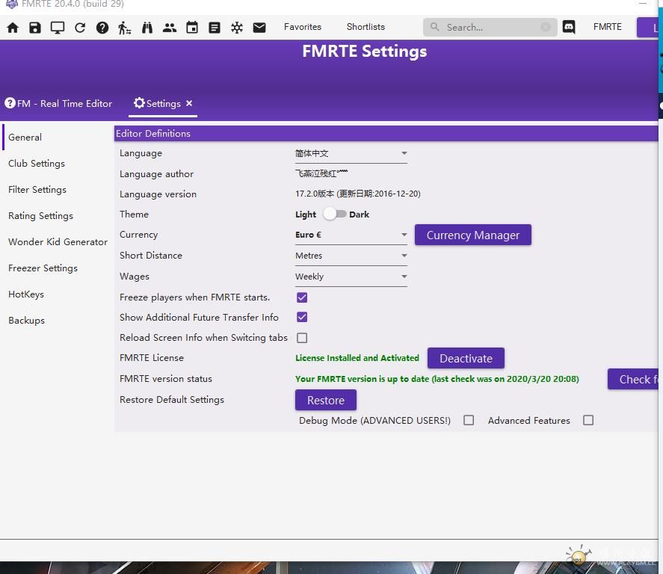Click the Light theme label
663x574 pixels.
(x=306, y=215)
